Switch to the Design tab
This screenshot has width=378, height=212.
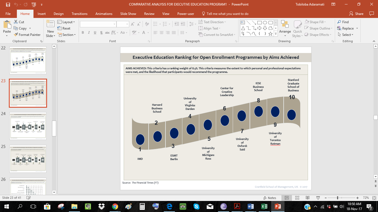click(59, 14)
